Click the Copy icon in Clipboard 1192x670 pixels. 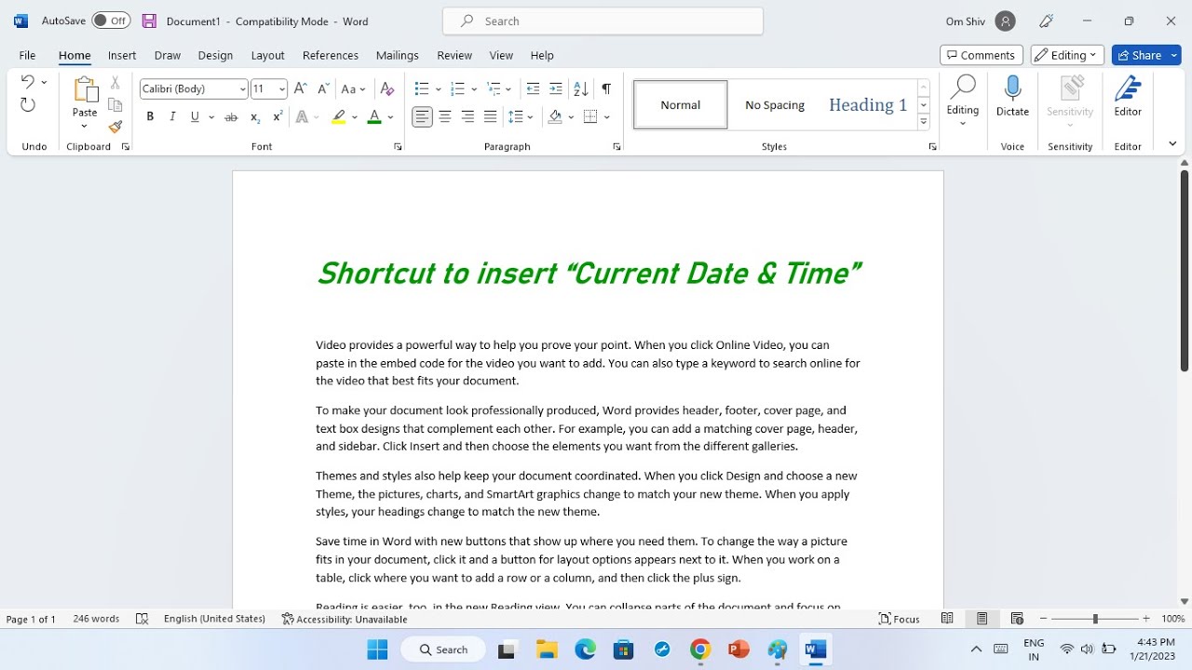tap(115, 105)
